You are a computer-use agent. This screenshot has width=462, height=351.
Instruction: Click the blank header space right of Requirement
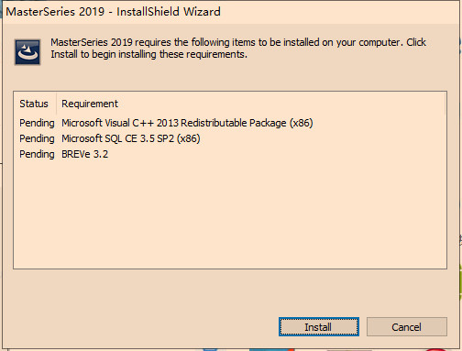click(281, 104)
